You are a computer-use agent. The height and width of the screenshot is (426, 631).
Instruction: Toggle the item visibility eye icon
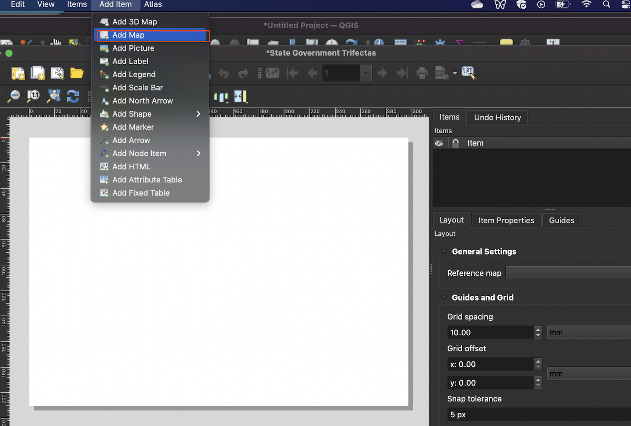pos(439,143)
